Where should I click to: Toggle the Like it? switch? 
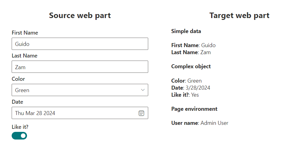point(19,136)
